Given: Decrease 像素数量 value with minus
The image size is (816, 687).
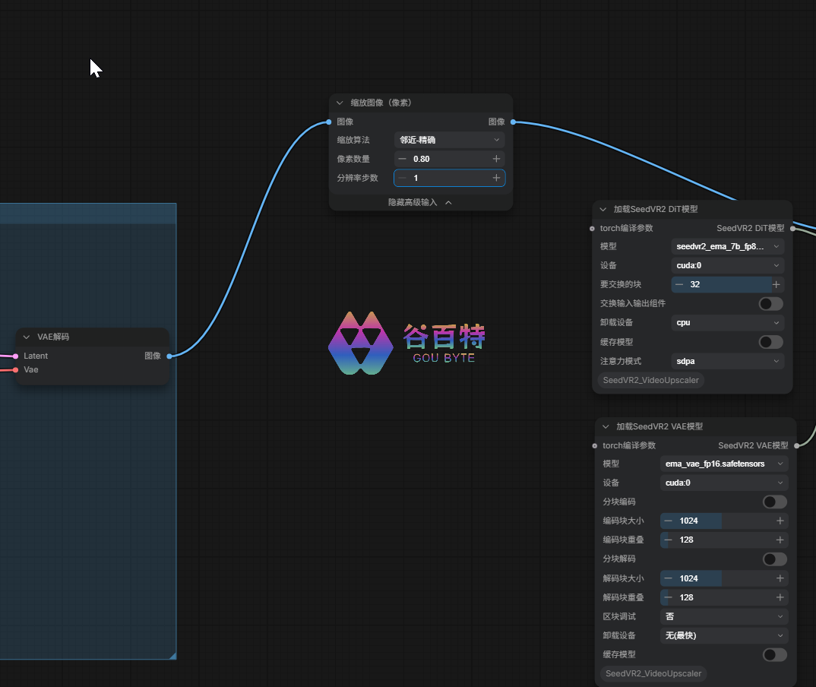Looking at the screenshot, I should pyautogui.click(x=402, y=159).
